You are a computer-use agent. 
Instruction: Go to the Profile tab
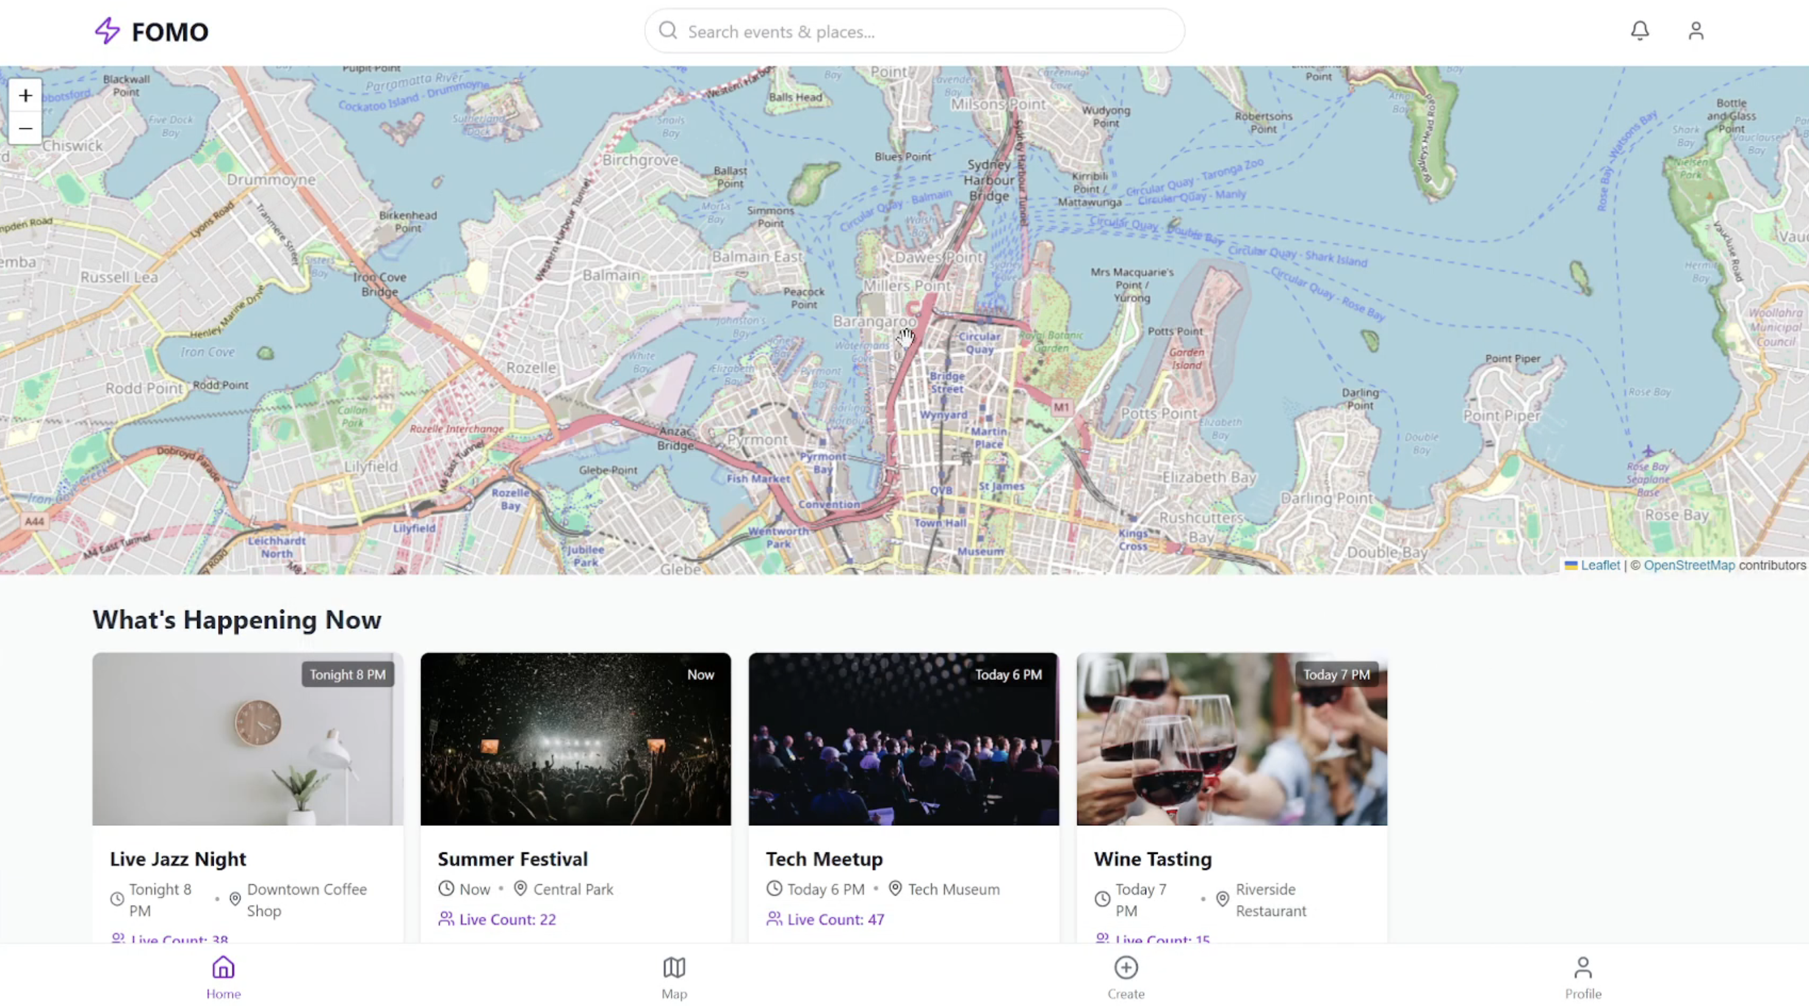pyautogui.click(x=1582, y=977)
